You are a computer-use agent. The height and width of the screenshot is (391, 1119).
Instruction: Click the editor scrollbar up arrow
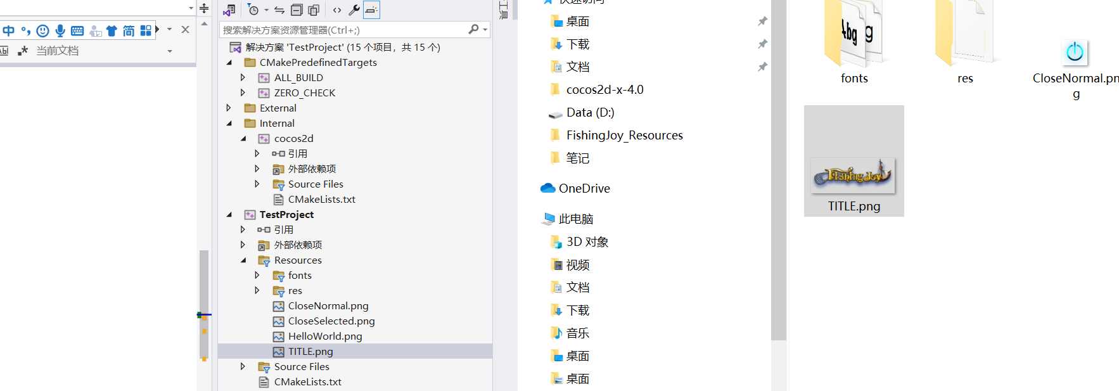204,23
